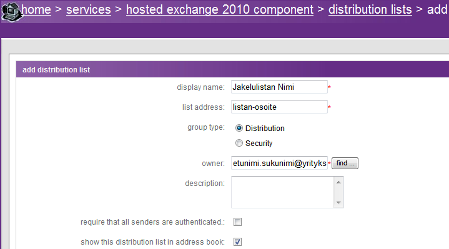Click the display name input field
Image resolution: width=449 pixels, height=249 pixels.
(x=279, y=87)
